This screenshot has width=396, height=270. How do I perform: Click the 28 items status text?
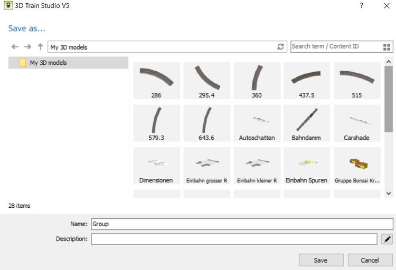[x=19, y=206]
